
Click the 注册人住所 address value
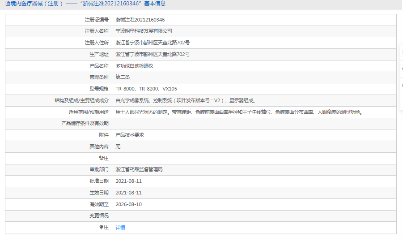point(153,43)
